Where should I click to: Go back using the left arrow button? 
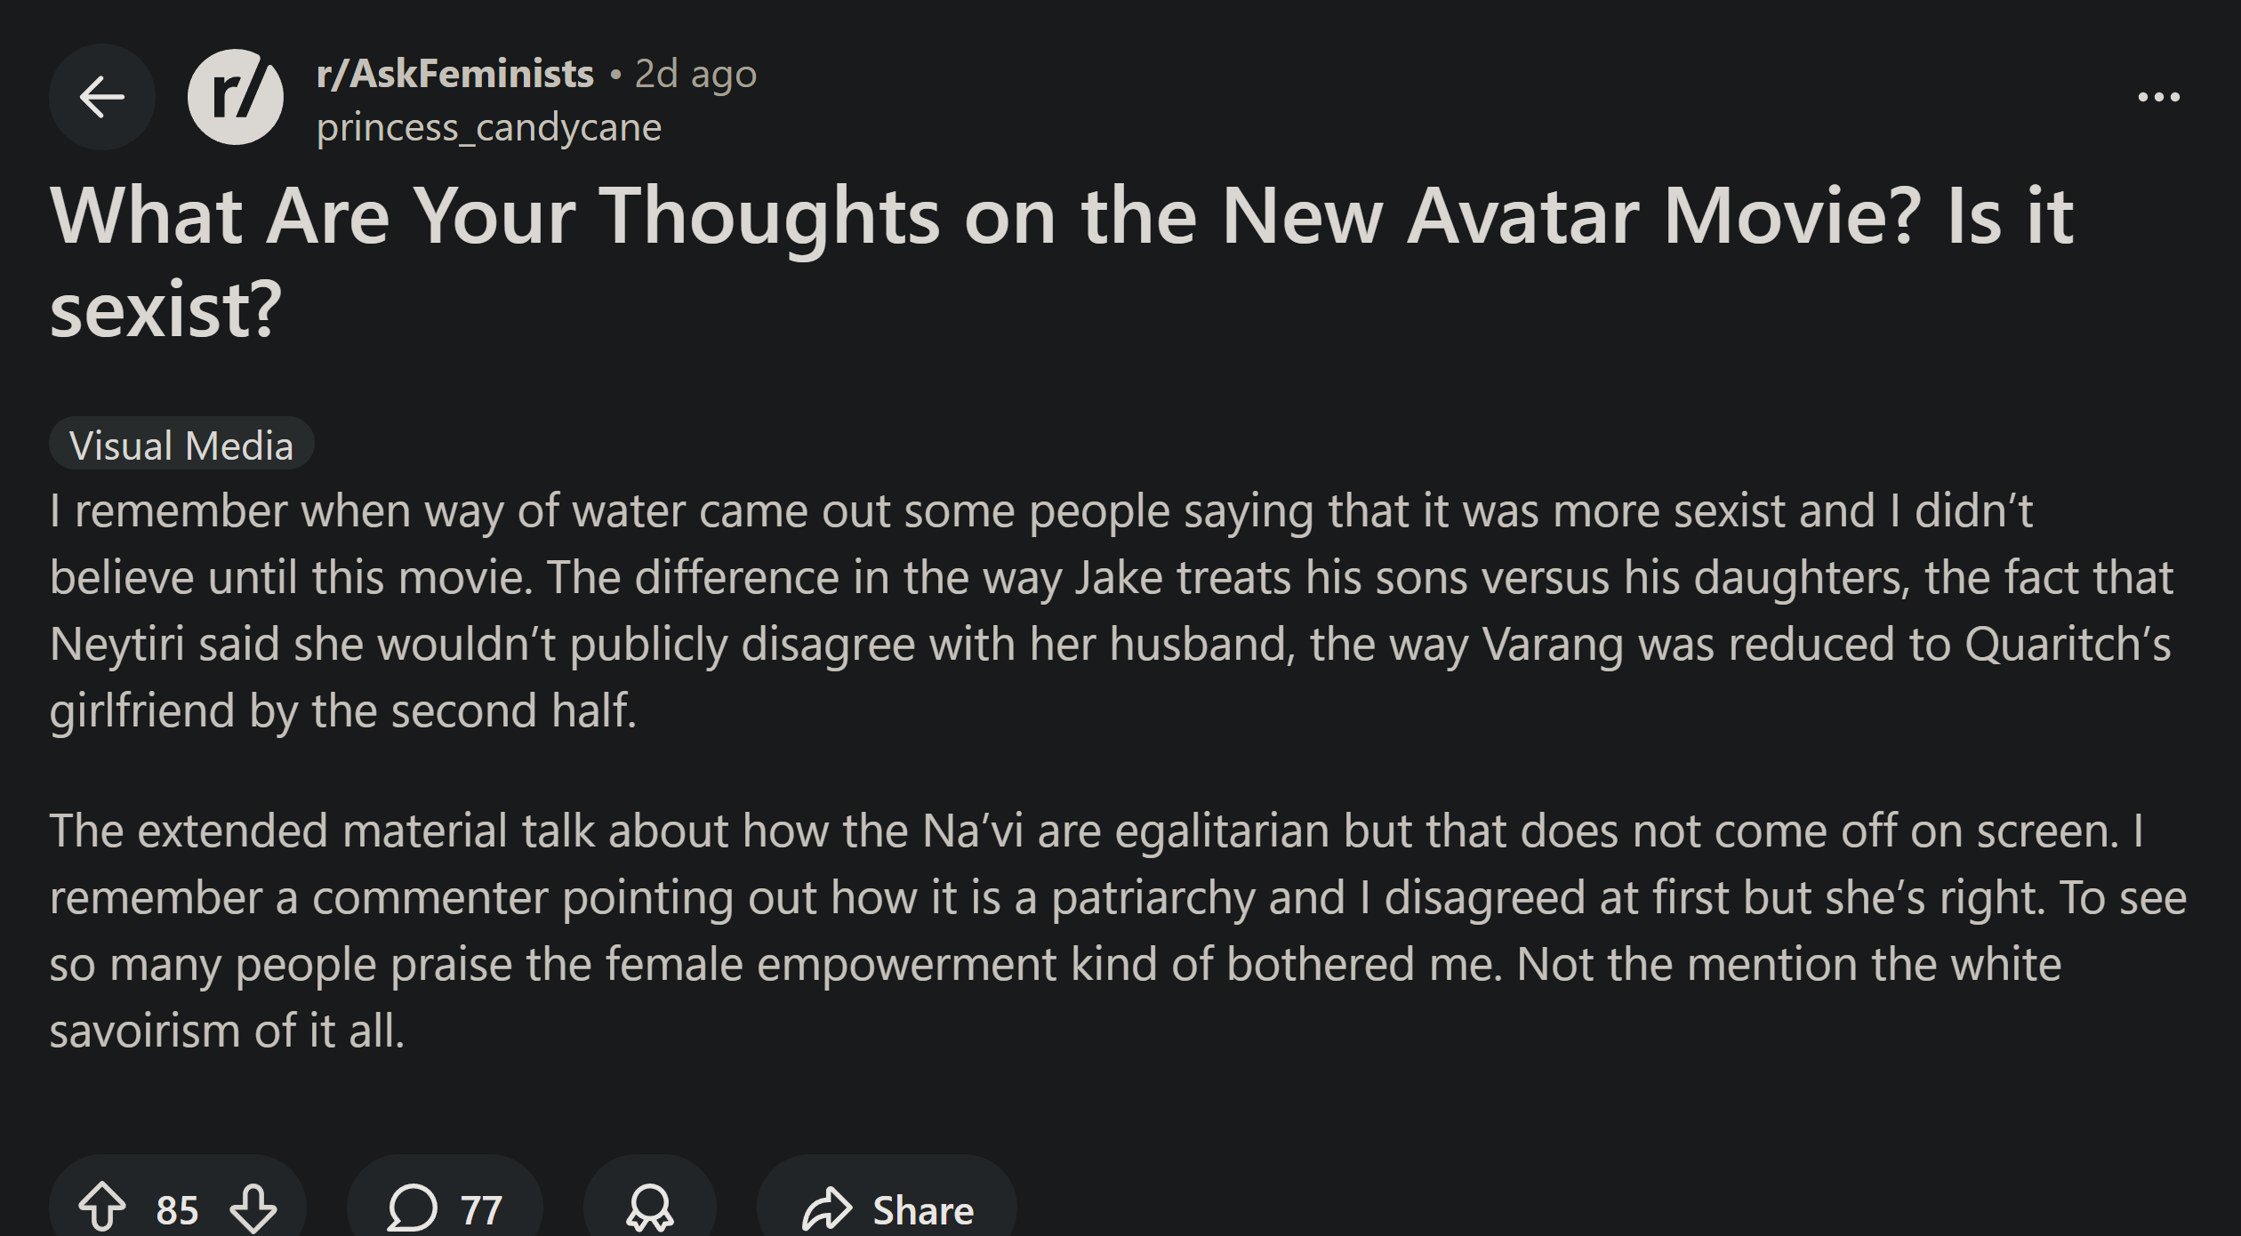click(101, 97)
